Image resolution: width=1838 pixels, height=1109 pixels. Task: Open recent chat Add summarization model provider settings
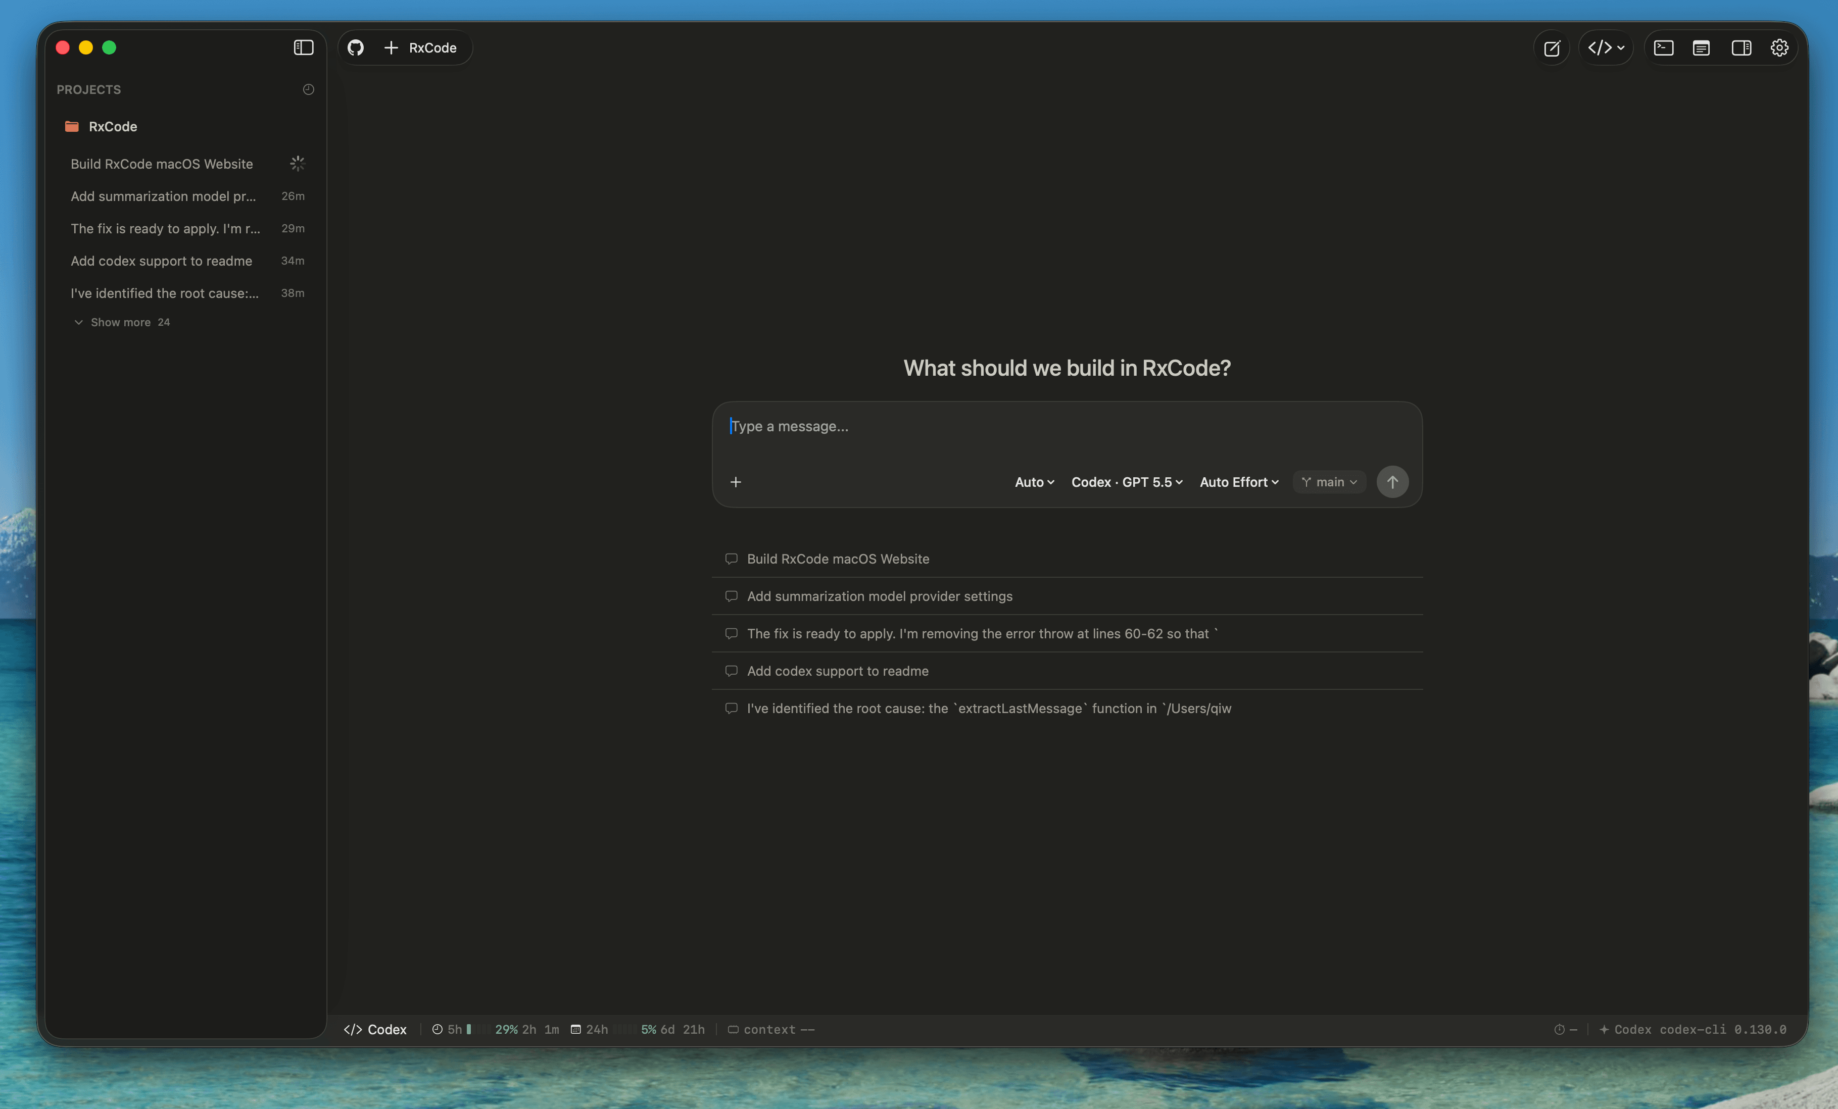click(x=1067, y=596)
